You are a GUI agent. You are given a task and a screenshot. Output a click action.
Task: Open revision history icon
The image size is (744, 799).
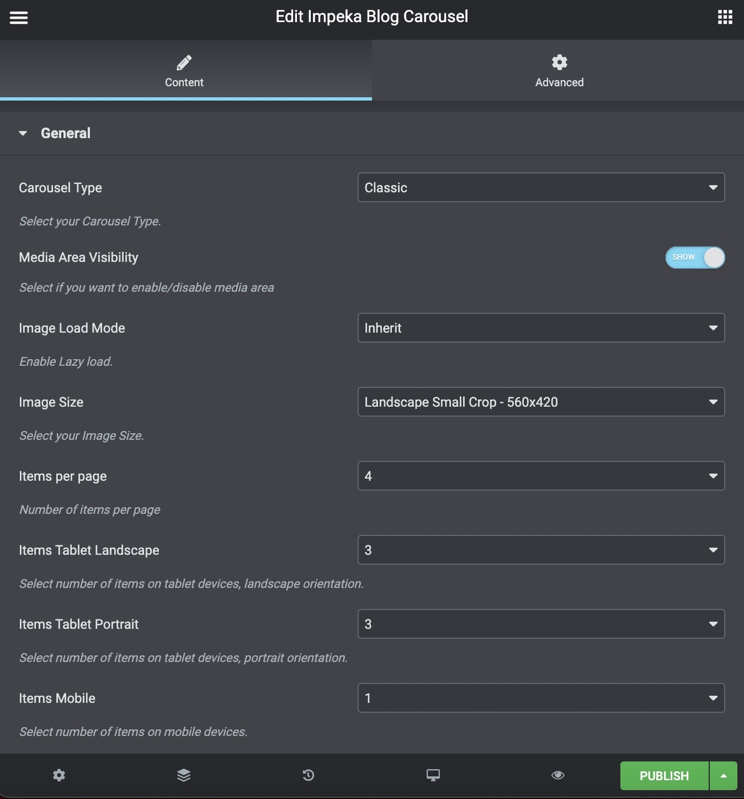309,775
